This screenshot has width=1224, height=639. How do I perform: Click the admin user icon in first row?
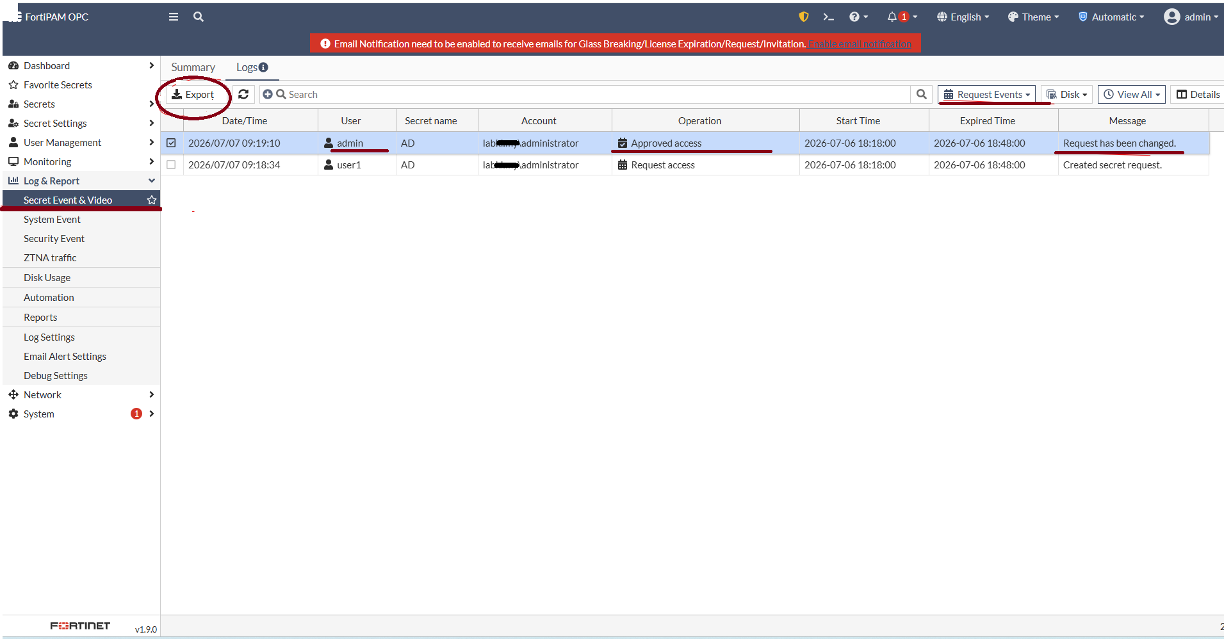click(329, 143)
